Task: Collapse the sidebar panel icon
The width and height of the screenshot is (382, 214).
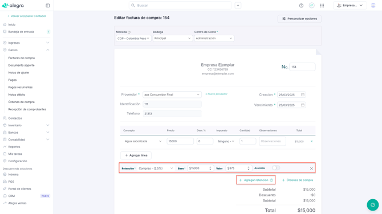Action: [48, 5]
